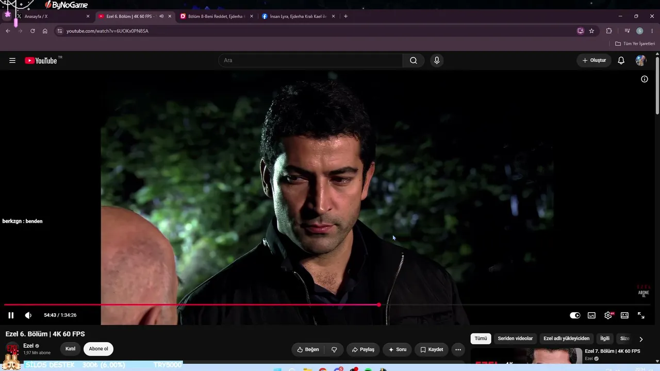
Task: Click the search magnifier button
Action: 414,60
